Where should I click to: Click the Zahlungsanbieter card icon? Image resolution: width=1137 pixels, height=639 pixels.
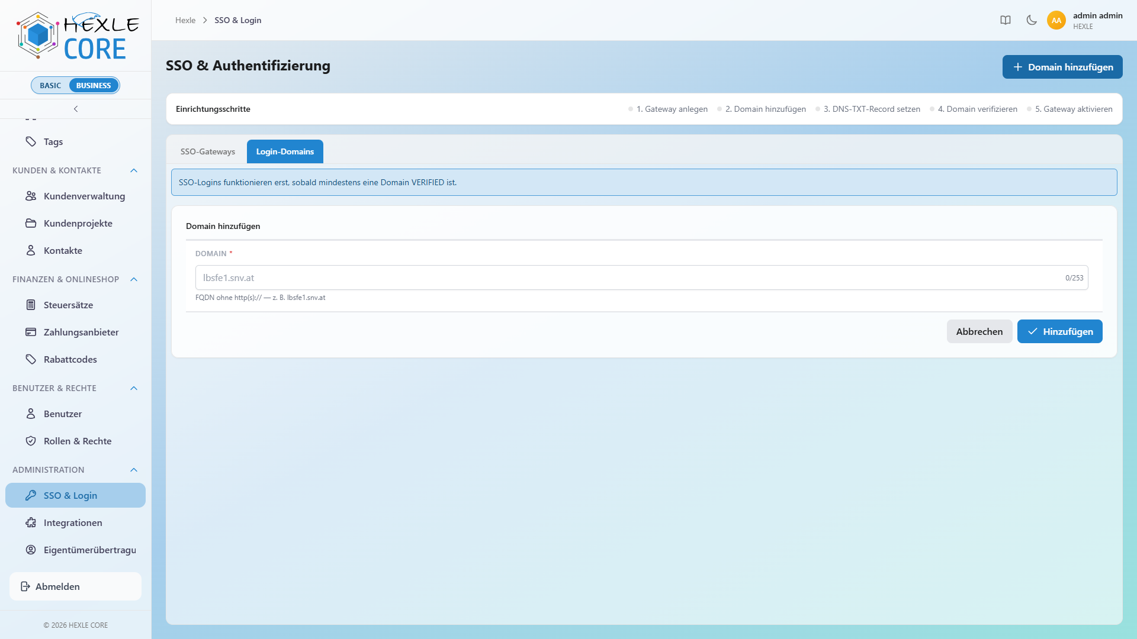(x=31, y=332)
